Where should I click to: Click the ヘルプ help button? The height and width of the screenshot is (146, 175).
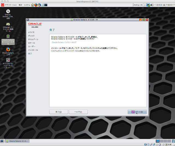tap(78, 112)
